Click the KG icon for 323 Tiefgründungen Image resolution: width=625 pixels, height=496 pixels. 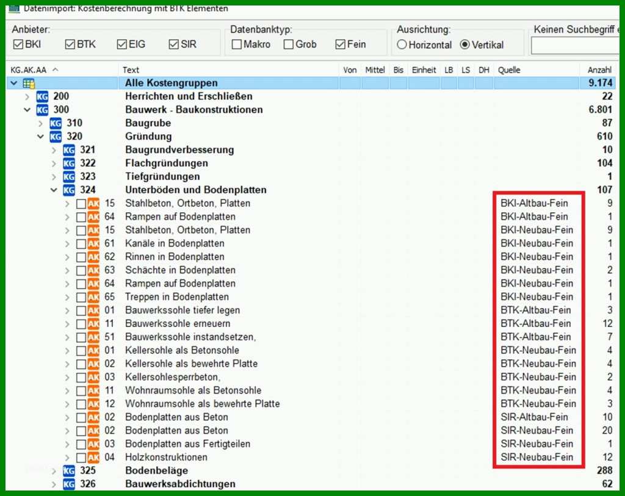point(69,177)
